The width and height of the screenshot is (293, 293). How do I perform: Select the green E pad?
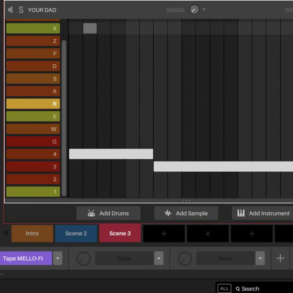[33, 116]
